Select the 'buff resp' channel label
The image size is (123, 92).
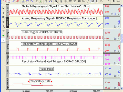coord(8,22)
